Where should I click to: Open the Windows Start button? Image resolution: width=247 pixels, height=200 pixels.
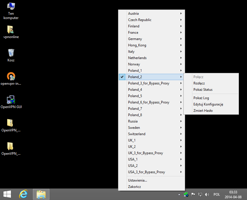click(x=7, y=194)
